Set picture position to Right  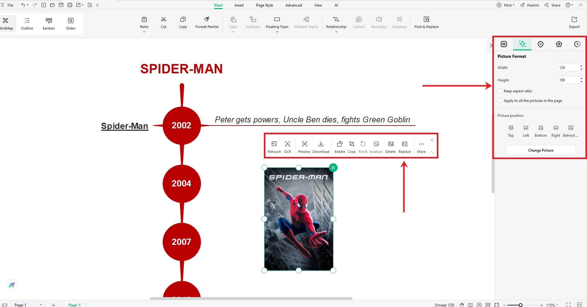coord(556,131)
